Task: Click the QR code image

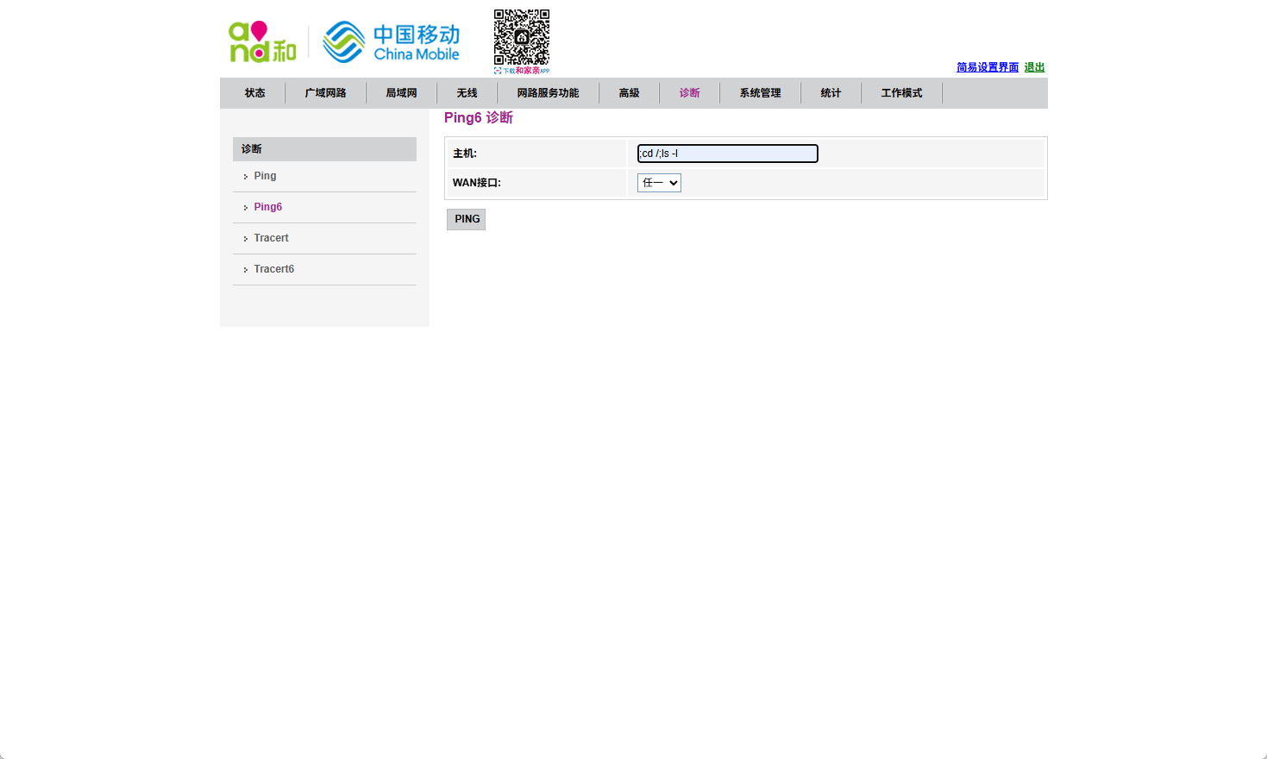Action: tap(521, 38)
